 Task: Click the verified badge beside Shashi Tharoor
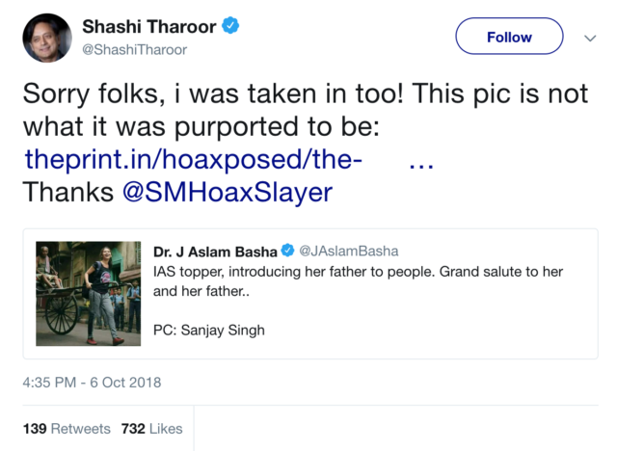pos(229,25)
